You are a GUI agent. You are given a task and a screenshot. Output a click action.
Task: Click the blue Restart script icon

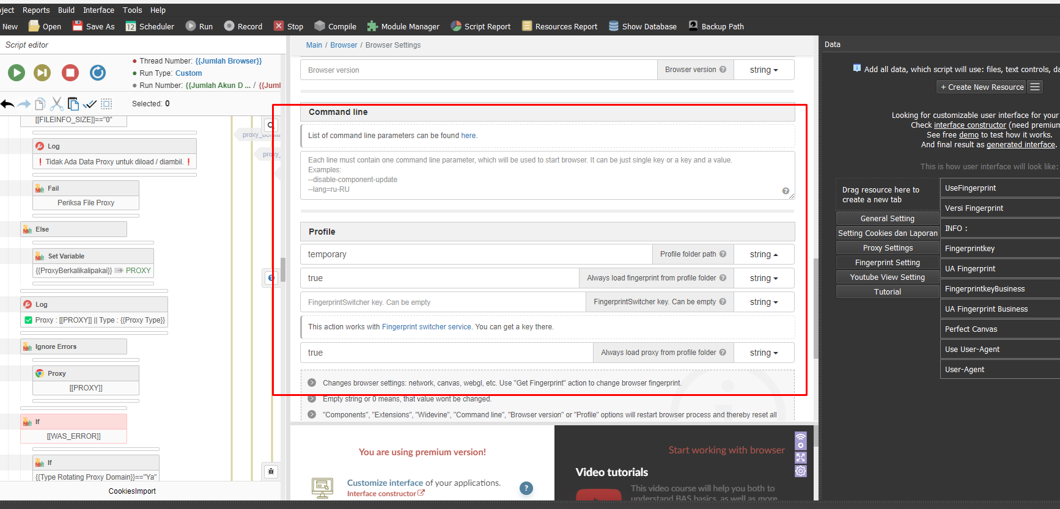click(x=98, y=73)
